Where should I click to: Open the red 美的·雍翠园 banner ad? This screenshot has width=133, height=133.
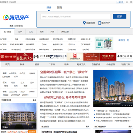coord(8,57)
